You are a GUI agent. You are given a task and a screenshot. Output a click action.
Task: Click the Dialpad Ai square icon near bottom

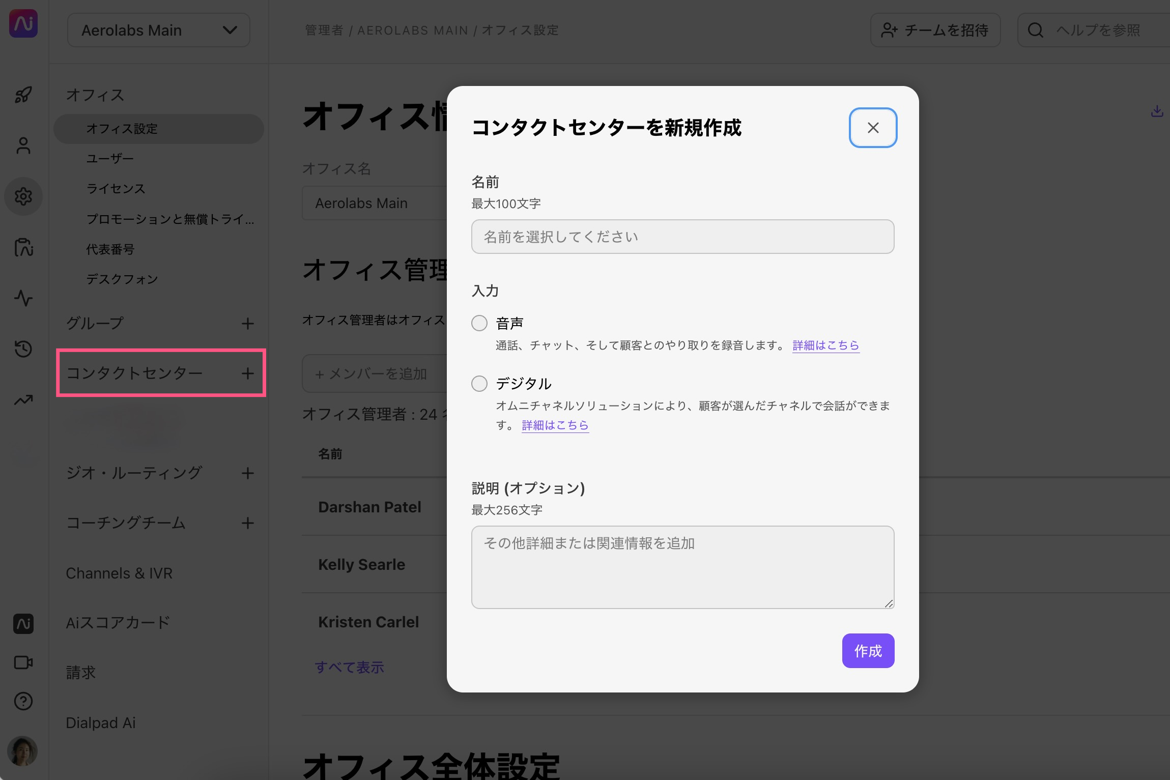tap(23, 624)
